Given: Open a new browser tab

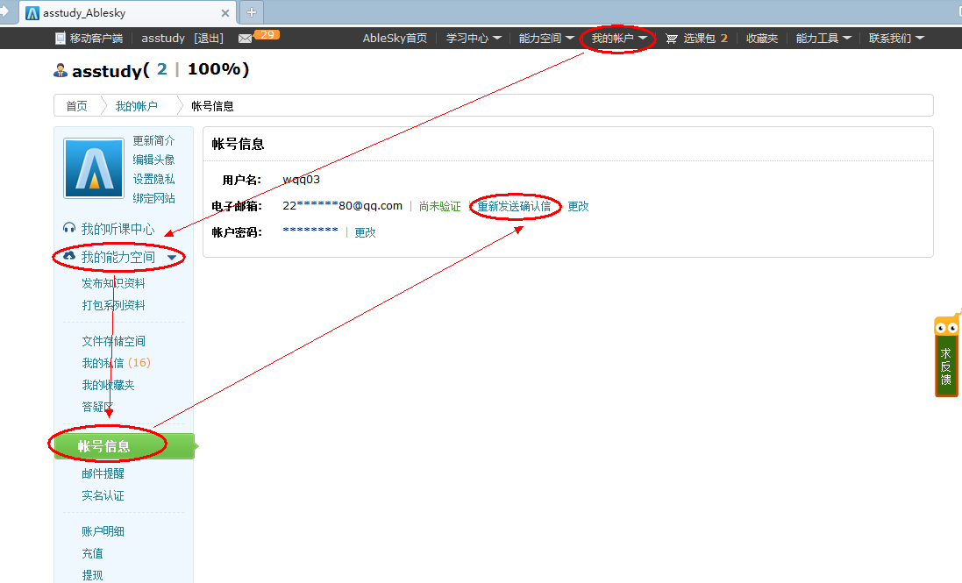Looking at the screenshot, I should point(252,12).
